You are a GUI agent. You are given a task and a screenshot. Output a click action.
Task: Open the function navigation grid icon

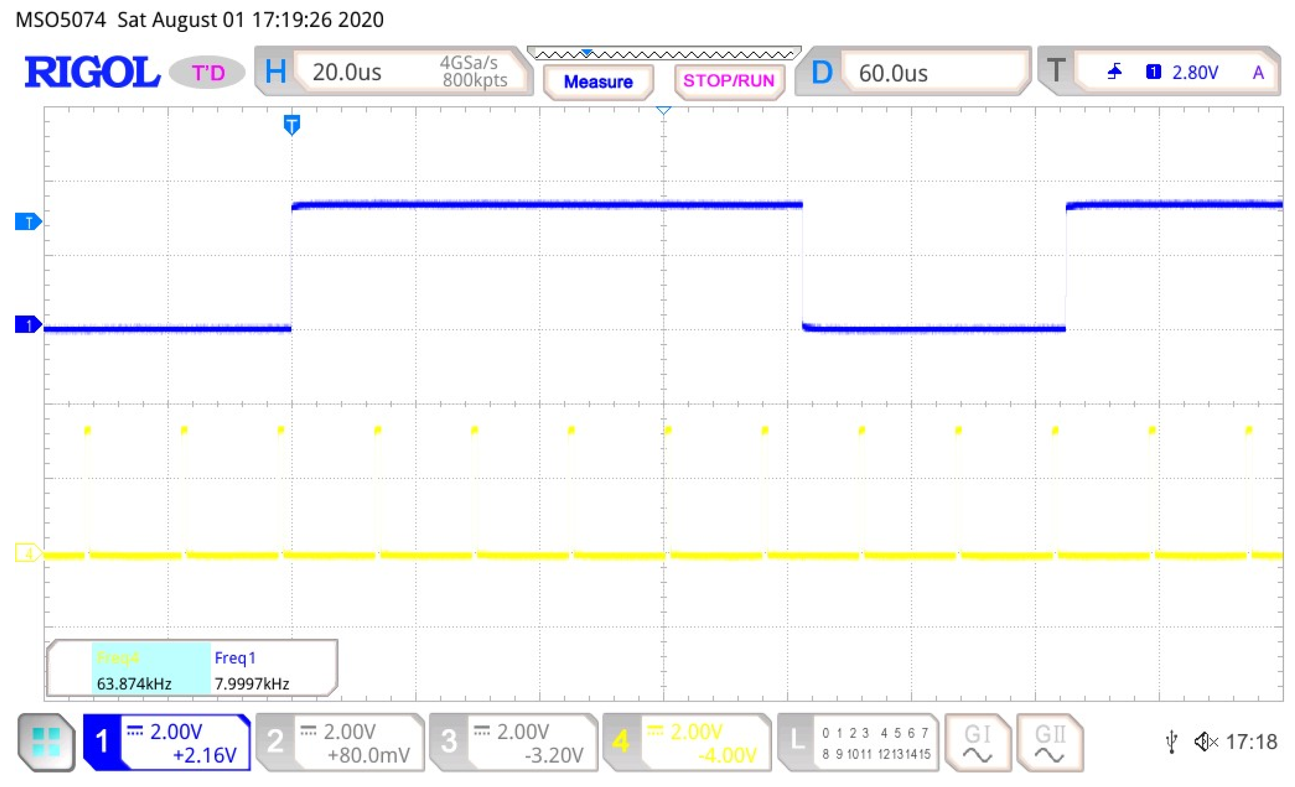[46, 742]
